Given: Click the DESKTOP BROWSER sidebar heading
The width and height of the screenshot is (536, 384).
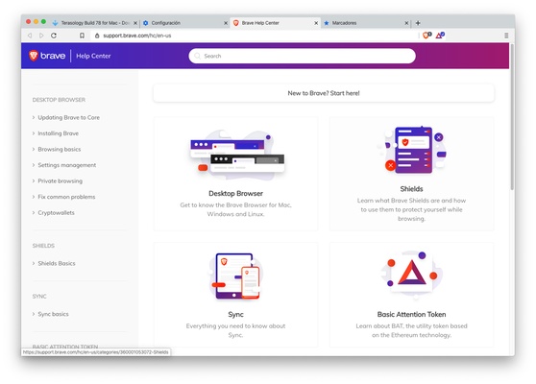Looking at the screenshot, I should click(59, 100).
